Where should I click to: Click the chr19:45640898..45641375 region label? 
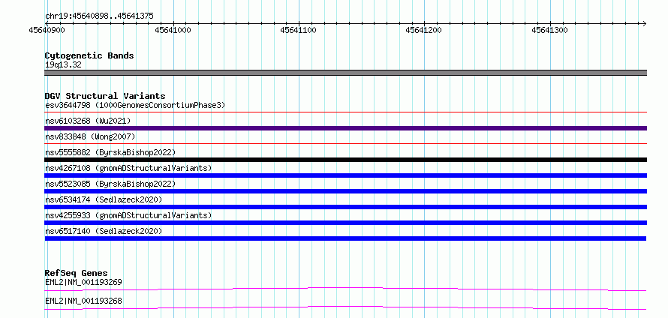point(99,16)
